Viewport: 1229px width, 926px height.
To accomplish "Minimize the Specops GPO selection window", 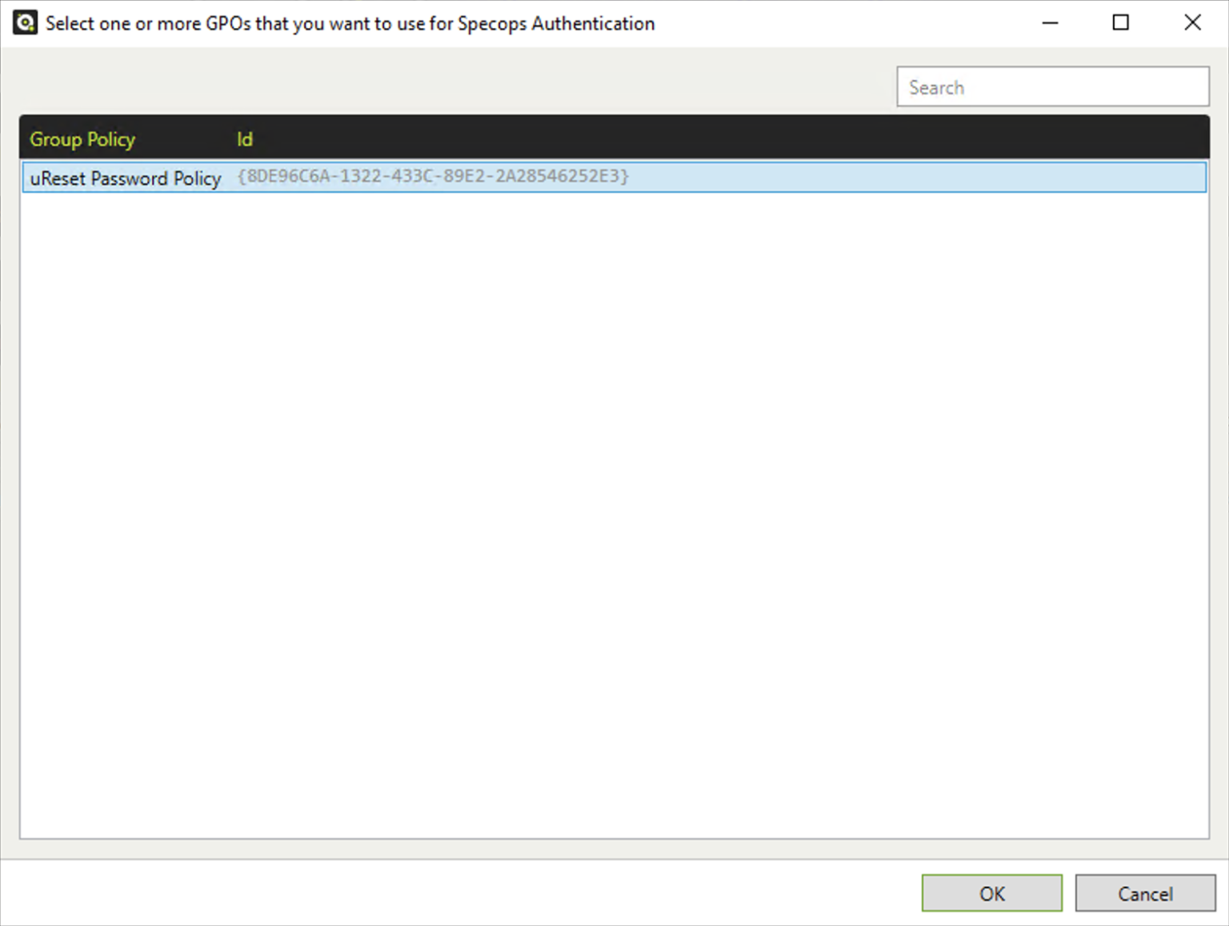I will tap(1050, 23).
